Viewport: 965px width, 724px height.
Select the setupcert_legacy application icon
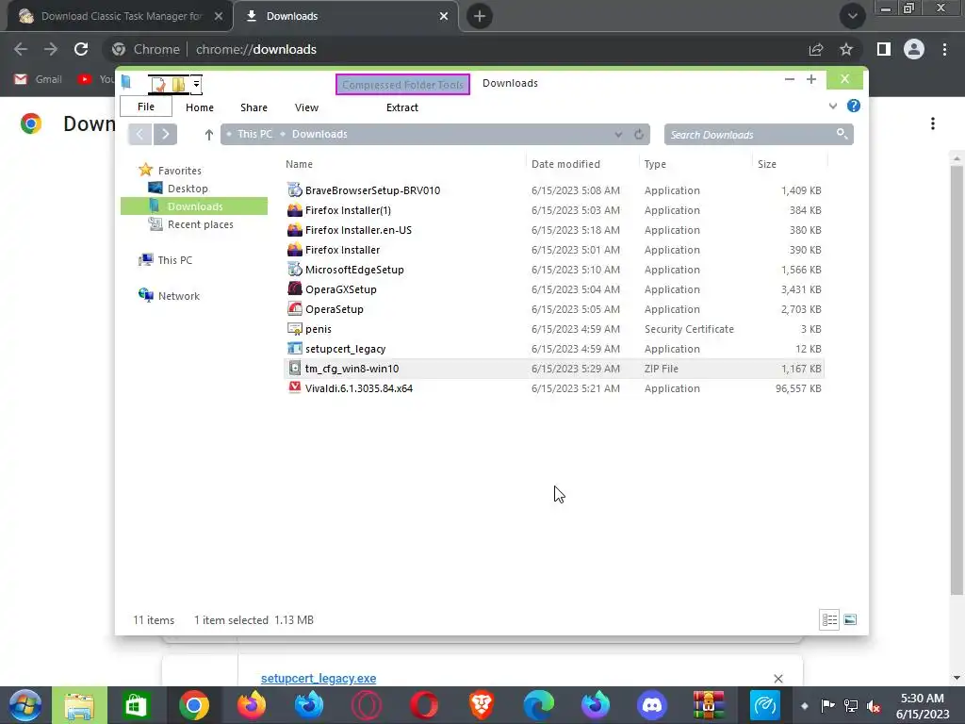295,349
